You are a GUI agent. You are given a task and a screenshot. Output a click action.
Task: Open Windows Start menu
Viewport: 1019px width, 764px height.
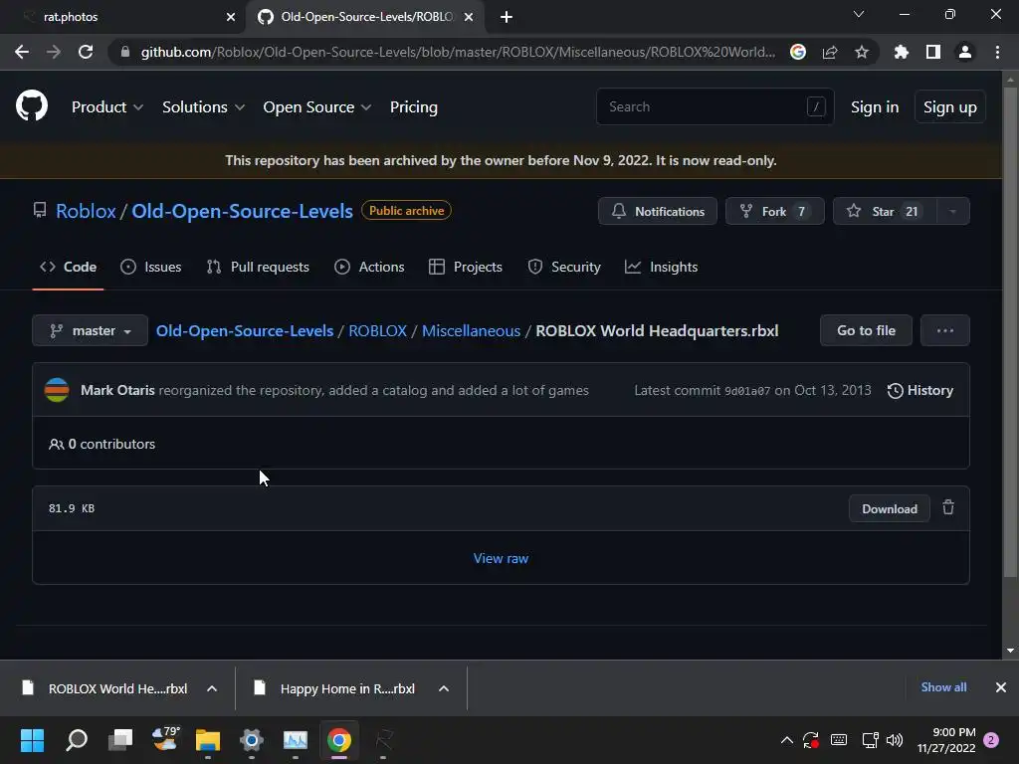[32, 739]
